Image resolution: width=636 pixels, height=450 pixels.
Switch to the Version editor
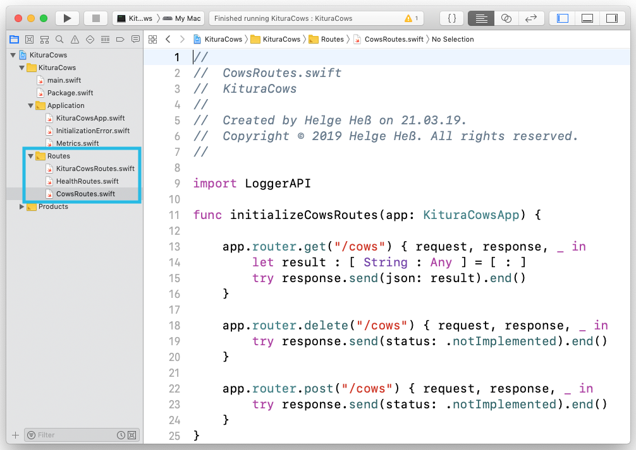coord(531,18)
